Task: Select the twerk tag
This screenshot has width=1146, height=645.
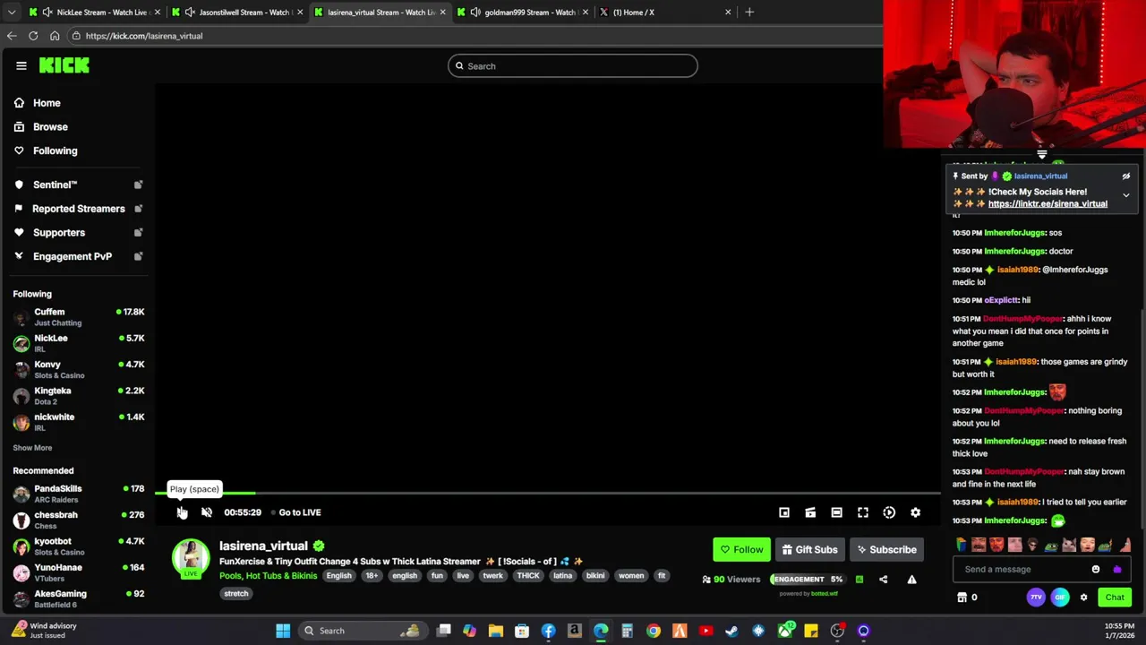Action: [x=492, y=576]
